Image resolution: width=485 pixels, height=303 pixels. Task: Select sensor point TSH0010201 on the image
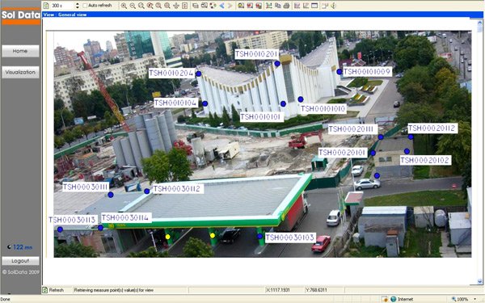[277, 64]
